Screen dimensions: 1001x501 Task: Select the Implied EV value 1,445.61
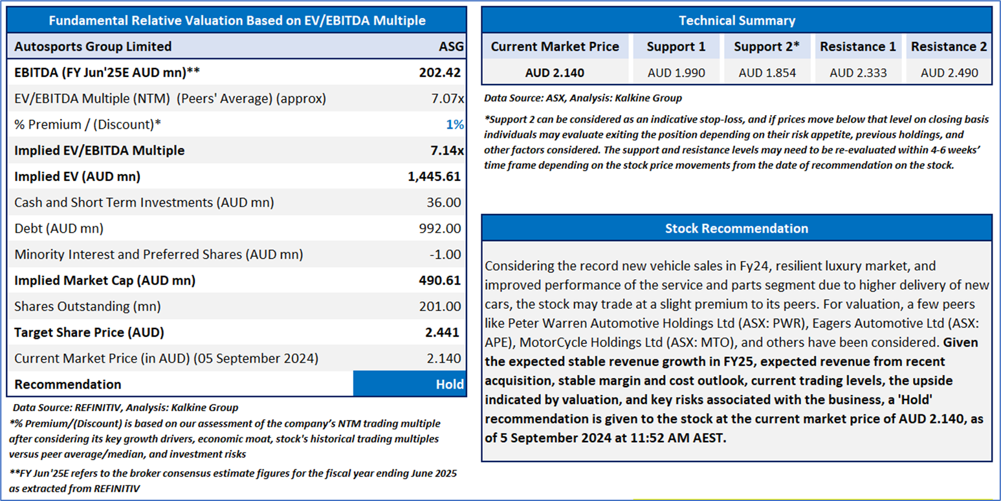(x=435, y=176)
